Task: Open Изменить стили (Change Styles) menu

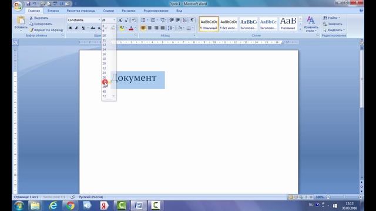Action: click(x=311, y=24)
